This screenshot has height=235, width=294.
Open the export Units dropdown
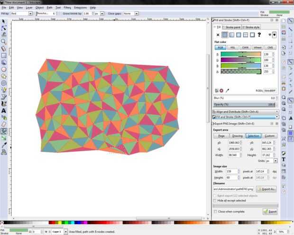tap(276, 161)
